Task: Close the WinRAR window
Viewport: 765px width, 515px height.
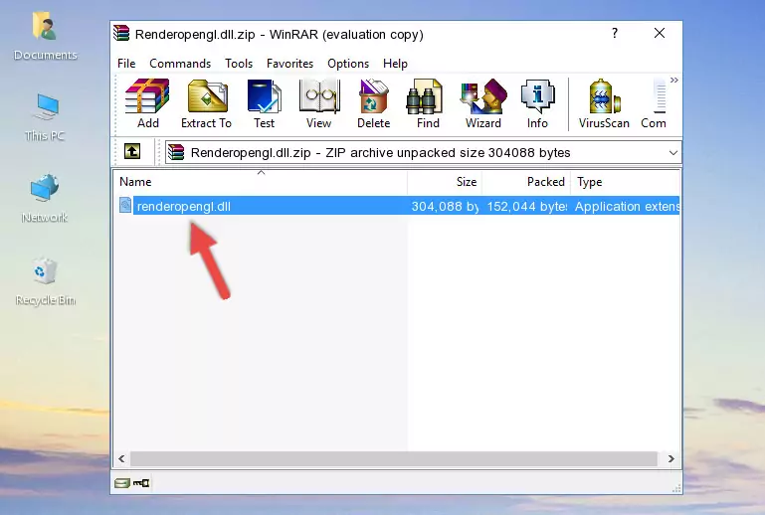Action: pyautogui.click(x=660, y=33)
